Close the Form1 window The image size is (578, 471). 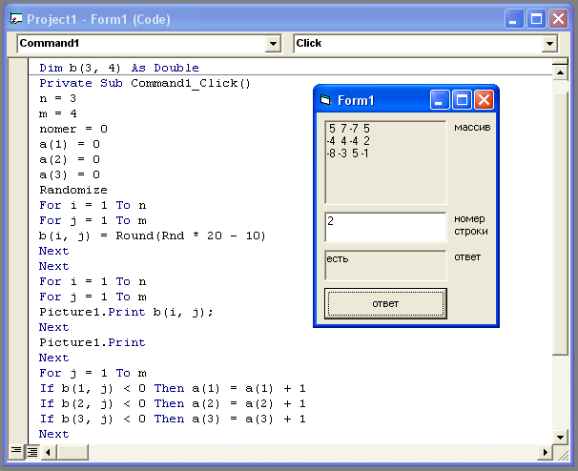pyautogui.click(x=484, y=100)
